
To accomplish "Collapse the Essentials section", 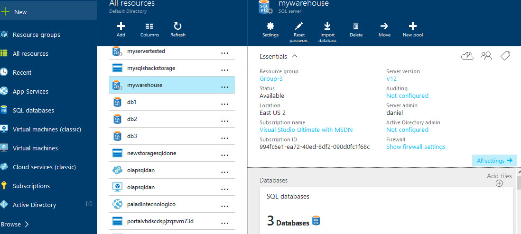I will click(295, 56).
